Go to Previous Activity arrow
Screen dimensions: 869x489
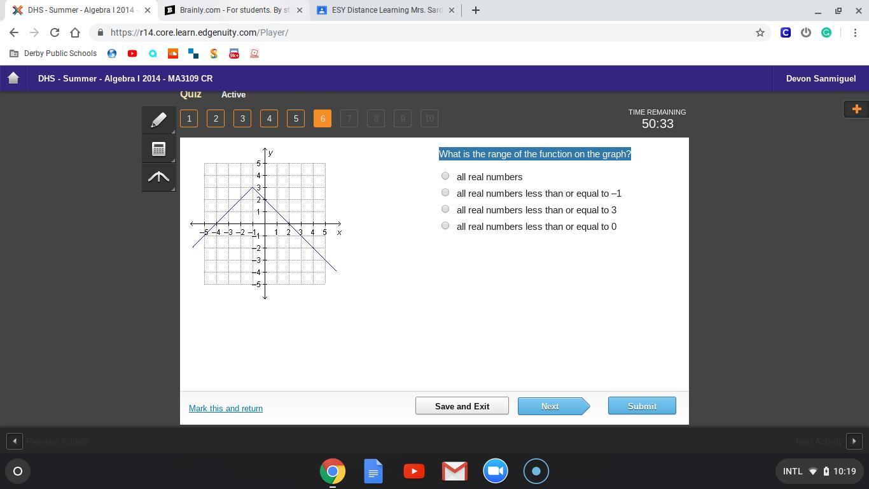[x=15, y=441]
